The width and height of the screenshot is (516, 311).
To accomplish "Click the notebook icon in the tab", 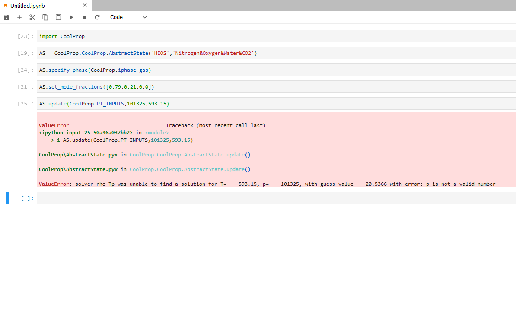I will 5,6.
